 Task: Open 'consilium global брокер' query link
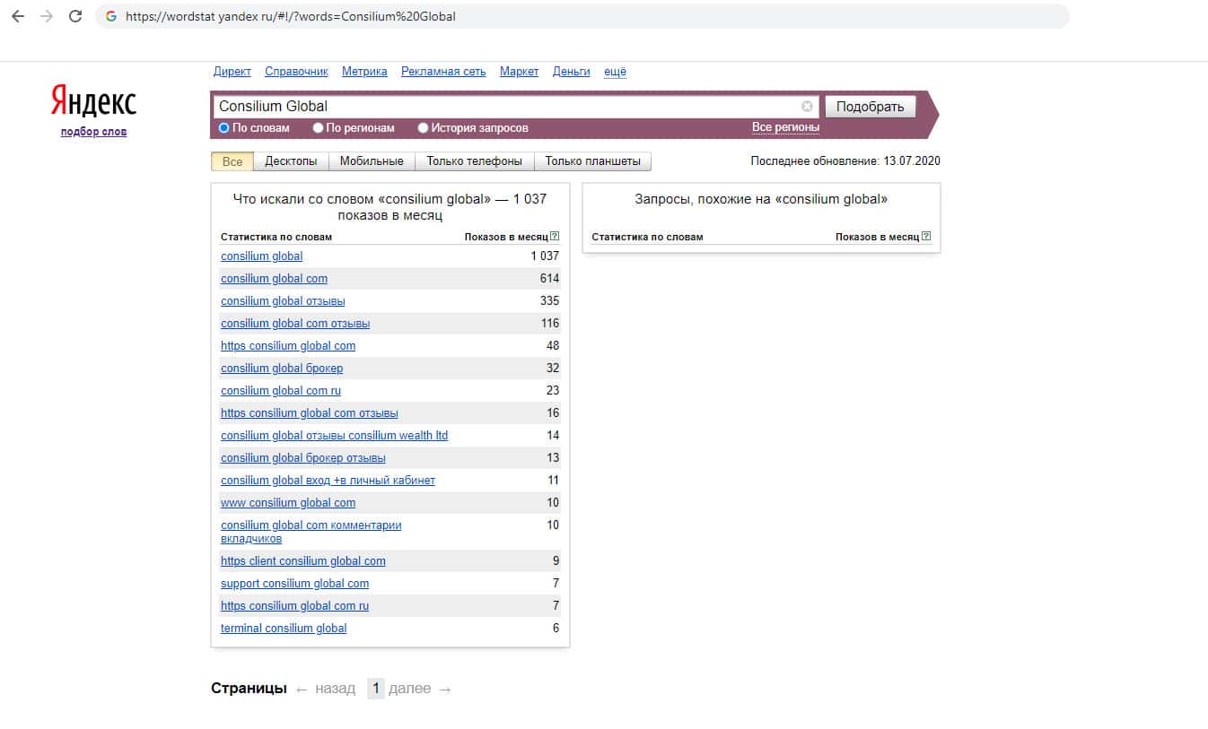pos(282,369)
